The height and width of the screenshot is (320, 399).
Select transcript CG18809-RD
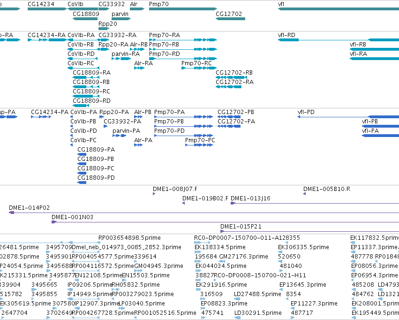pos(81,106)
